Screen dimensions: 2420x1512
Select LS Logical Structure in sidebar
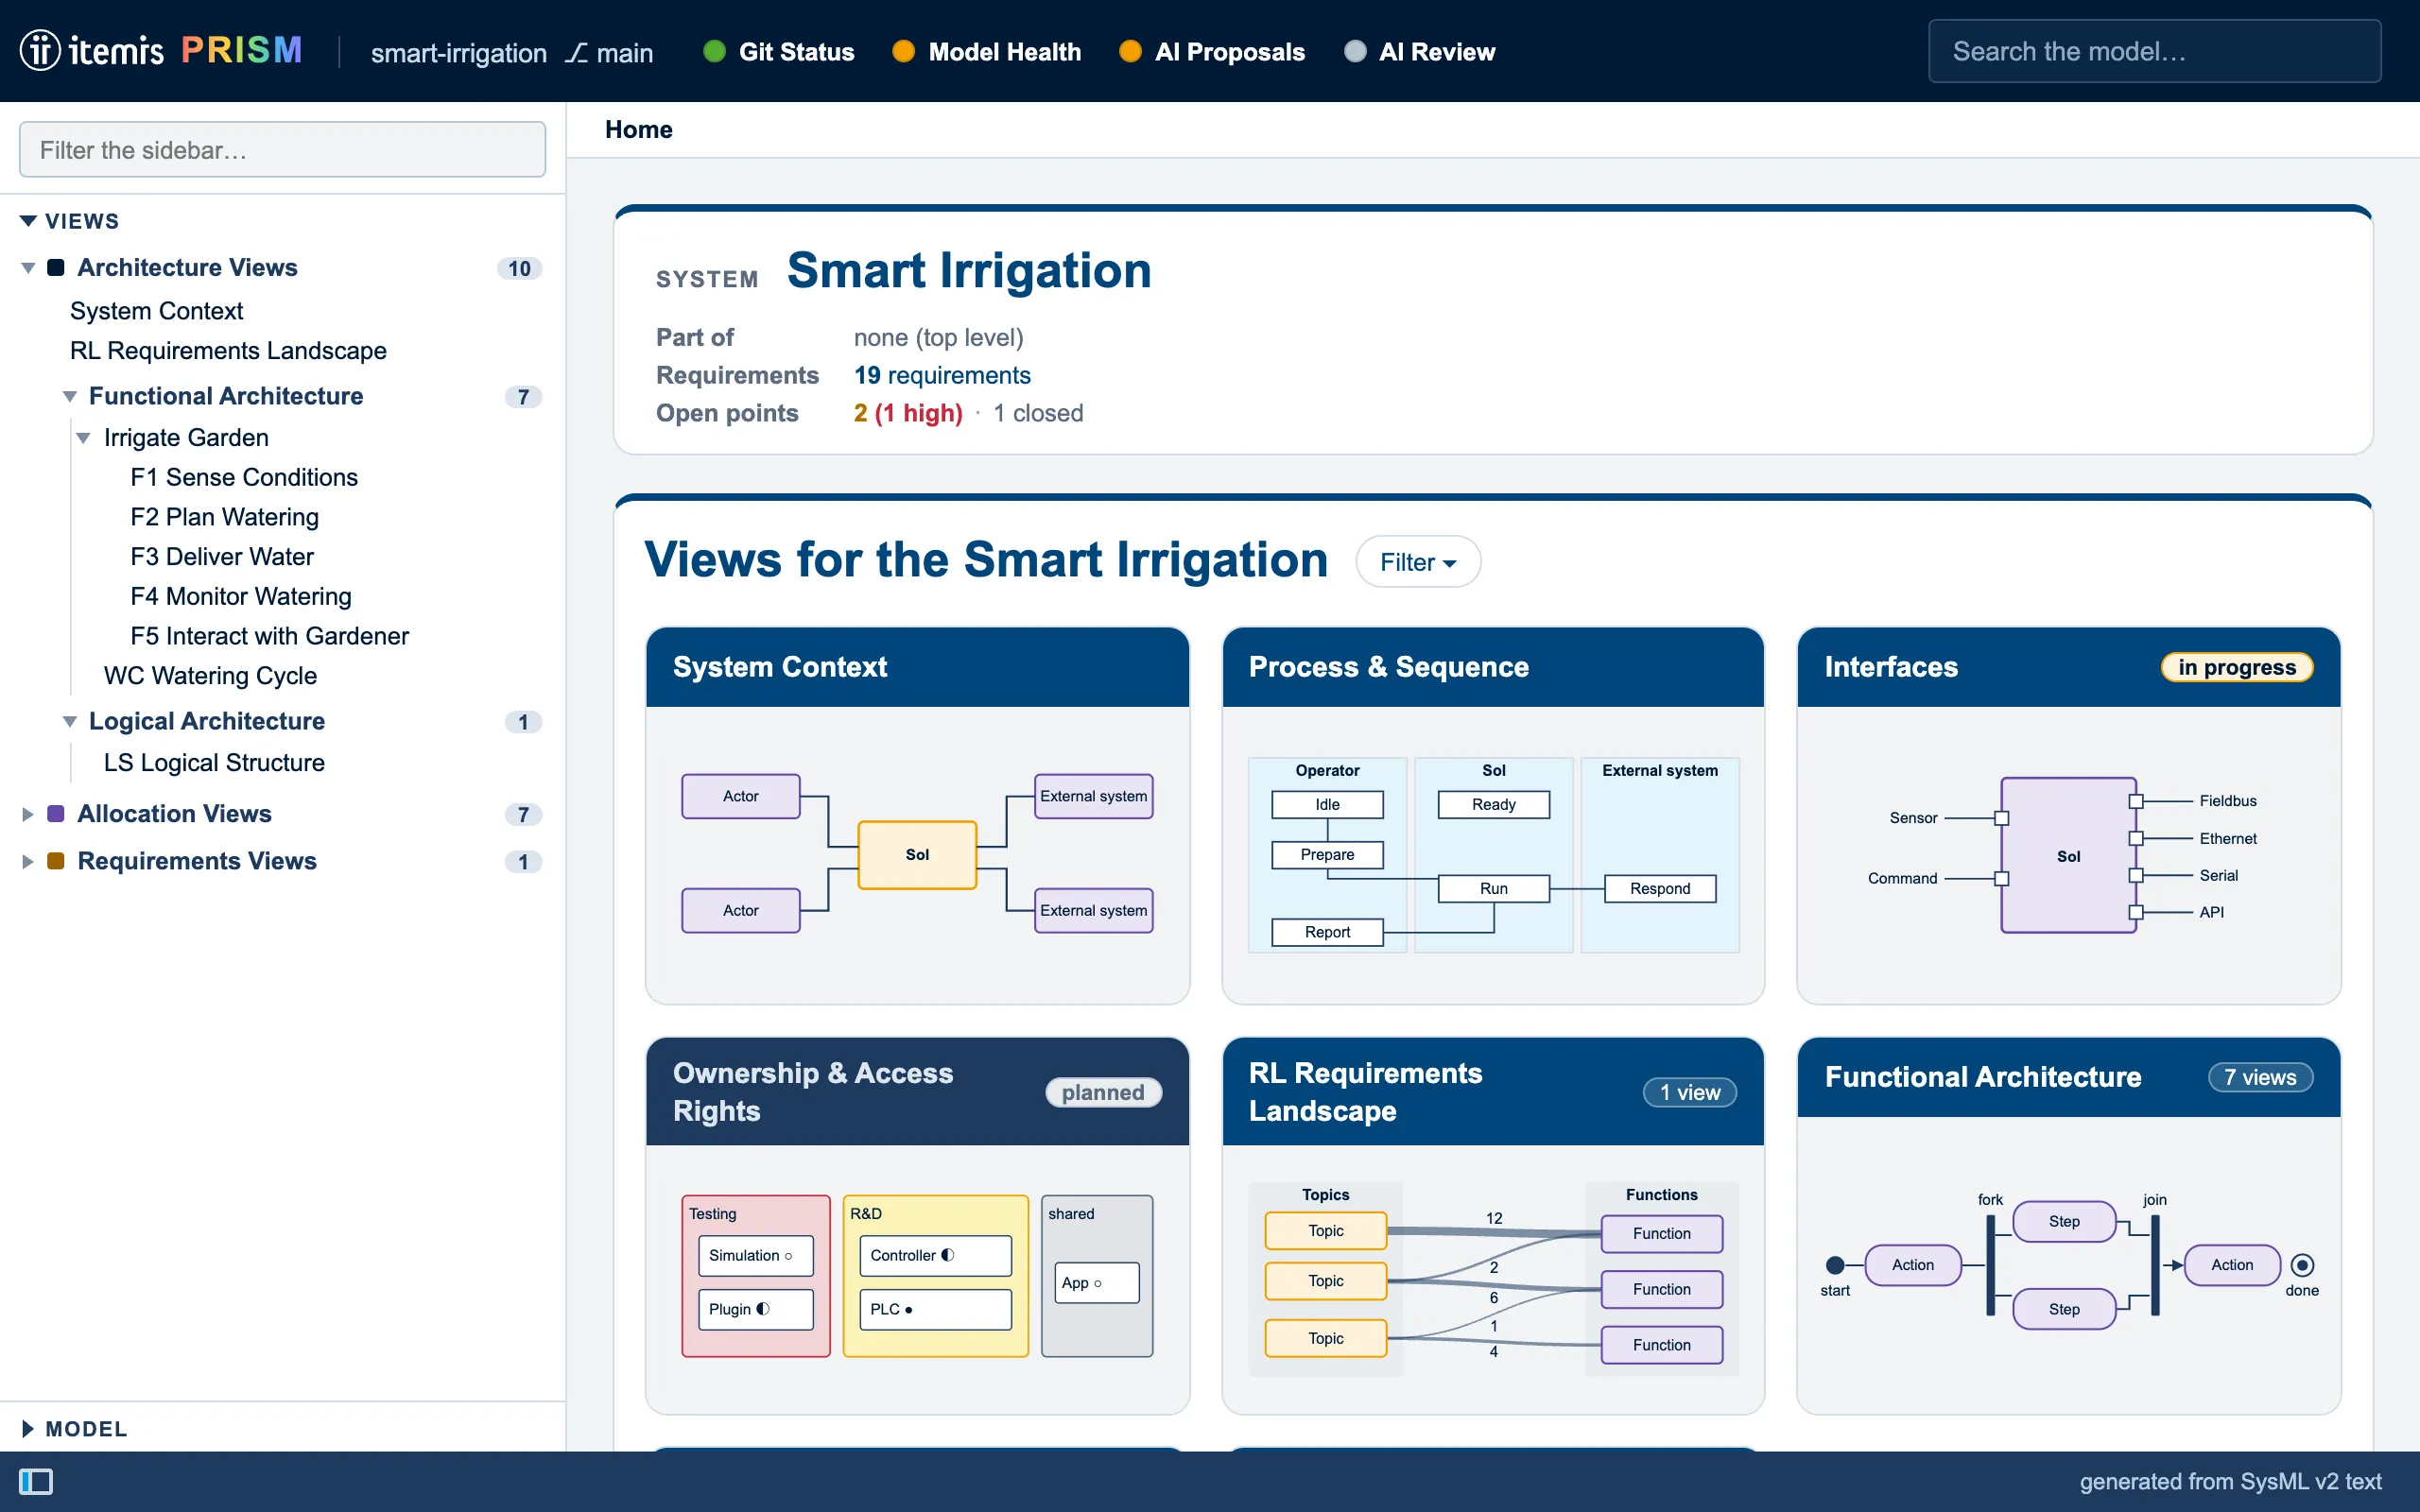tap(214, 762)
